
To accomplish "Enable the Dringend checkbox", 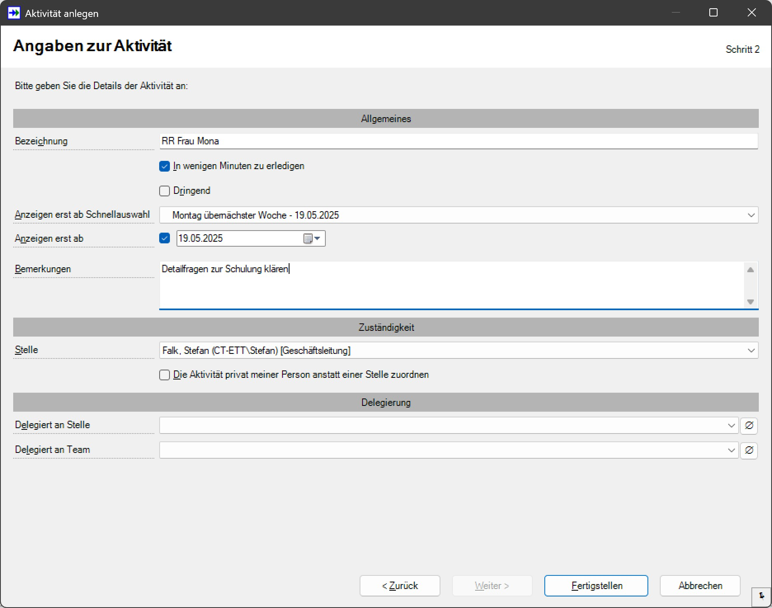I will point(165,191).
